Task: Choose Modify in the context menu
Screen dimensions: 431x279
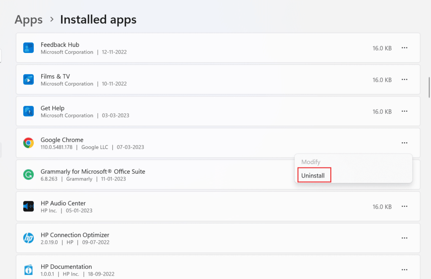Action: 311,162
